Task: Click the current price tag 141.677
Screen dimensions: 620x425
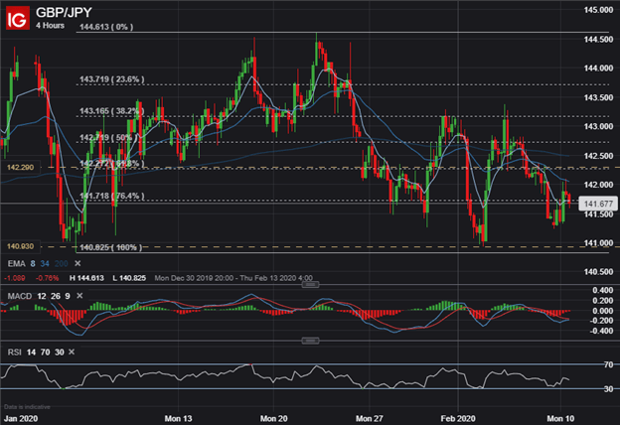Action: (x=598, y=204)
